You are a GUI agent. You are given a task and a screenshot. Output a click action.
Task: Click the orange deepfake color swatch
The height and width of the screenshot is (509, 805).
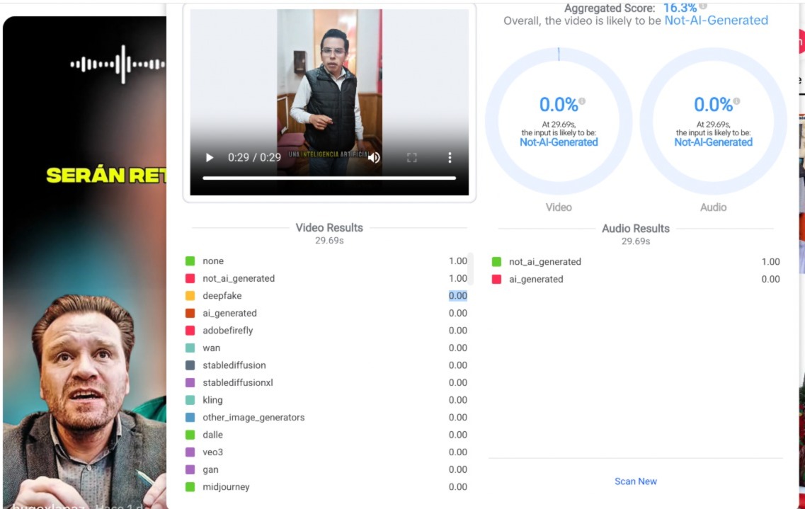point(190,296)
